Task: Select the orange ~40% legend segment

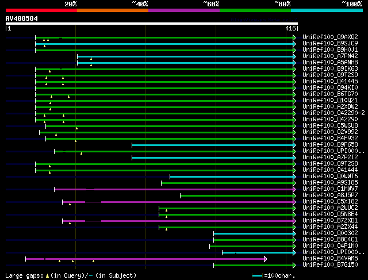Action: click(x=113, y=10)
